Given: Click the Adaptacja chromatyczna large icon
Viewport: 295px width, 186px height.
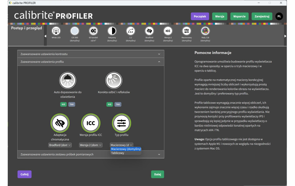Looking at the screenshot, I should [60, 123].
